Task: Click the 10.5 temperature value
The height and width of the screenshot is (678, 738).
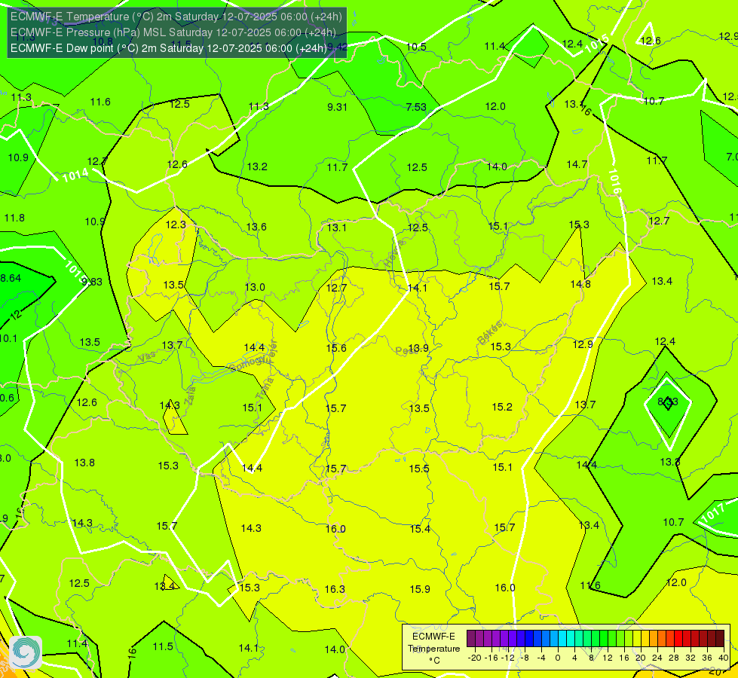Action: (x=416, y=47)
